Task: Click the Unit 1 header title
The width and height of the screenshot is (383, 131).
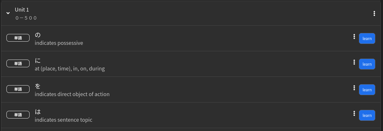Action: pos(22,10)
